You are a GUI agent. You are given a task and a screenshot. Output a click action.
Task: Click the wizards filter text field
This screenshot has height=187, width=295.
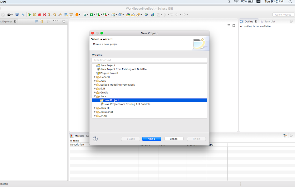click(x=150, y=60)
